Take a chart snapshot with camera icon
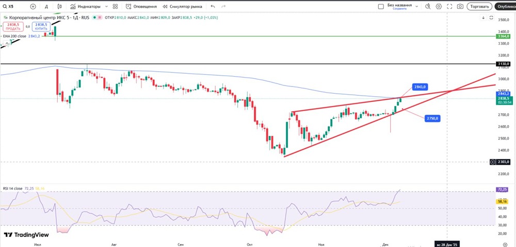Viewport: 516px width, 247px height. tap(460, 6)
